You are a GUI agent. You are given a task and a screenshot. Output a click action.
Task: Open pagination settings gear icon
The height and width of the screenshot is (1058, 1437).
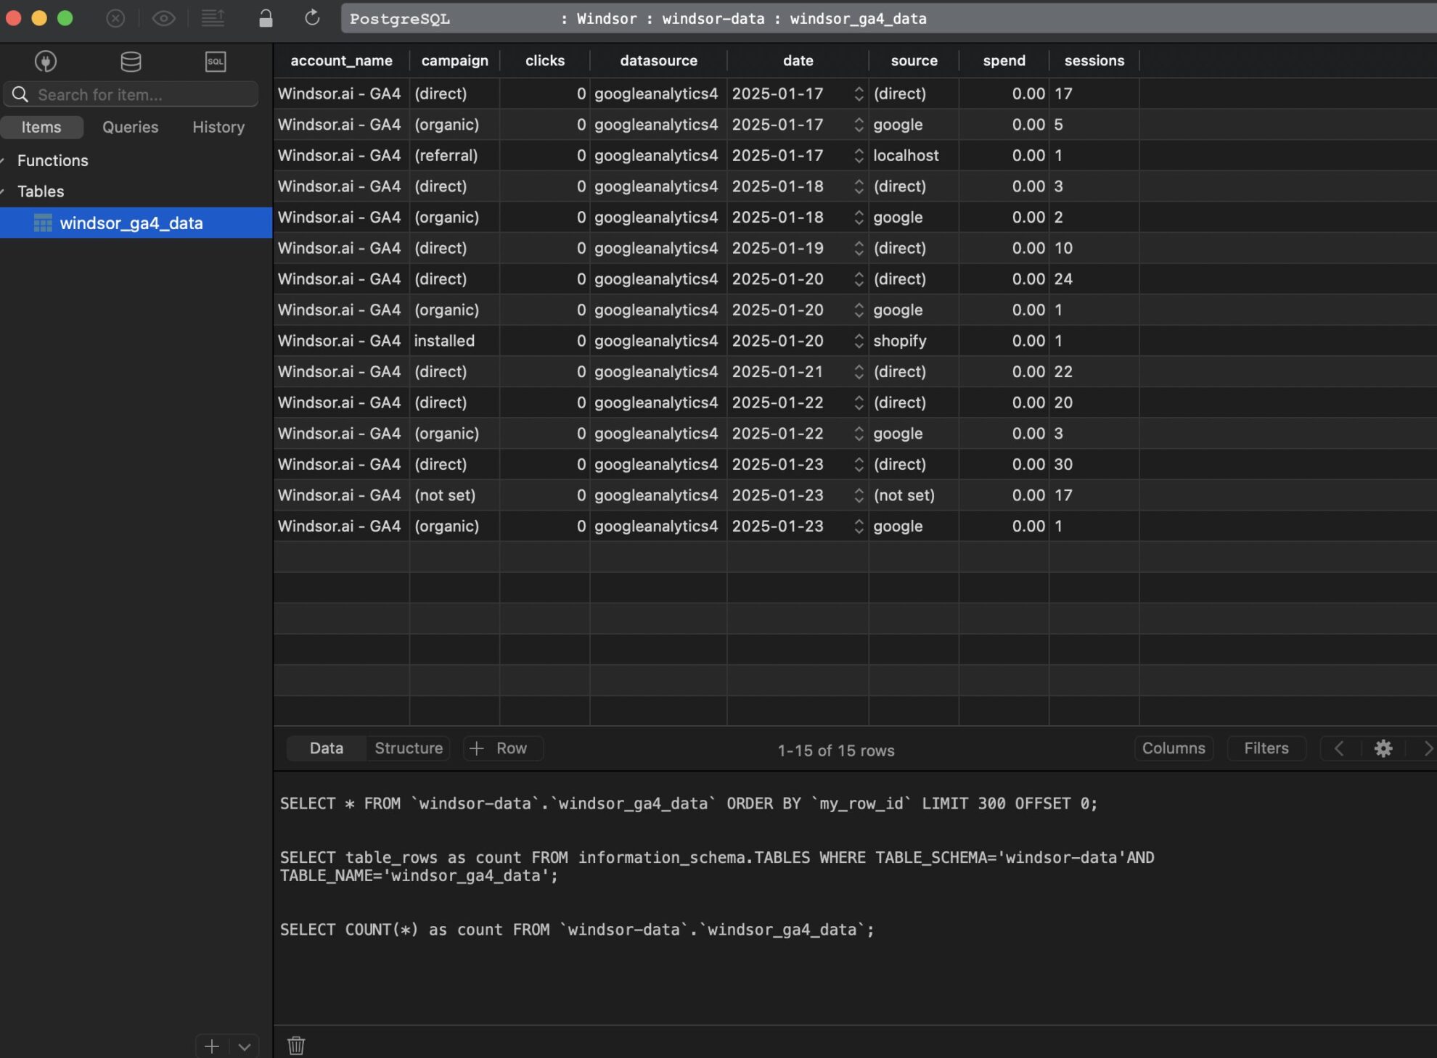pyautogui.click(x=1383, y=748)
